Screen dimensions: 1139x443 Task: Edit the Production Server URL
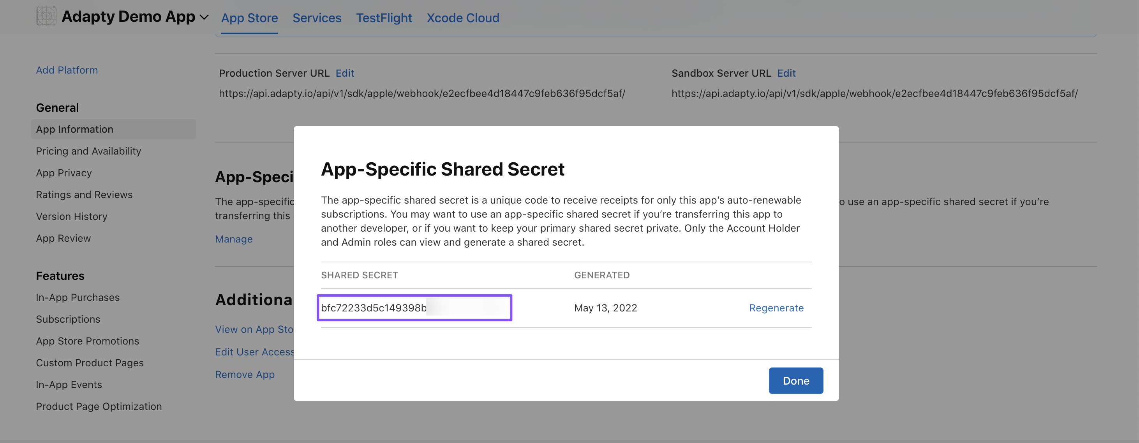(344, 73)
